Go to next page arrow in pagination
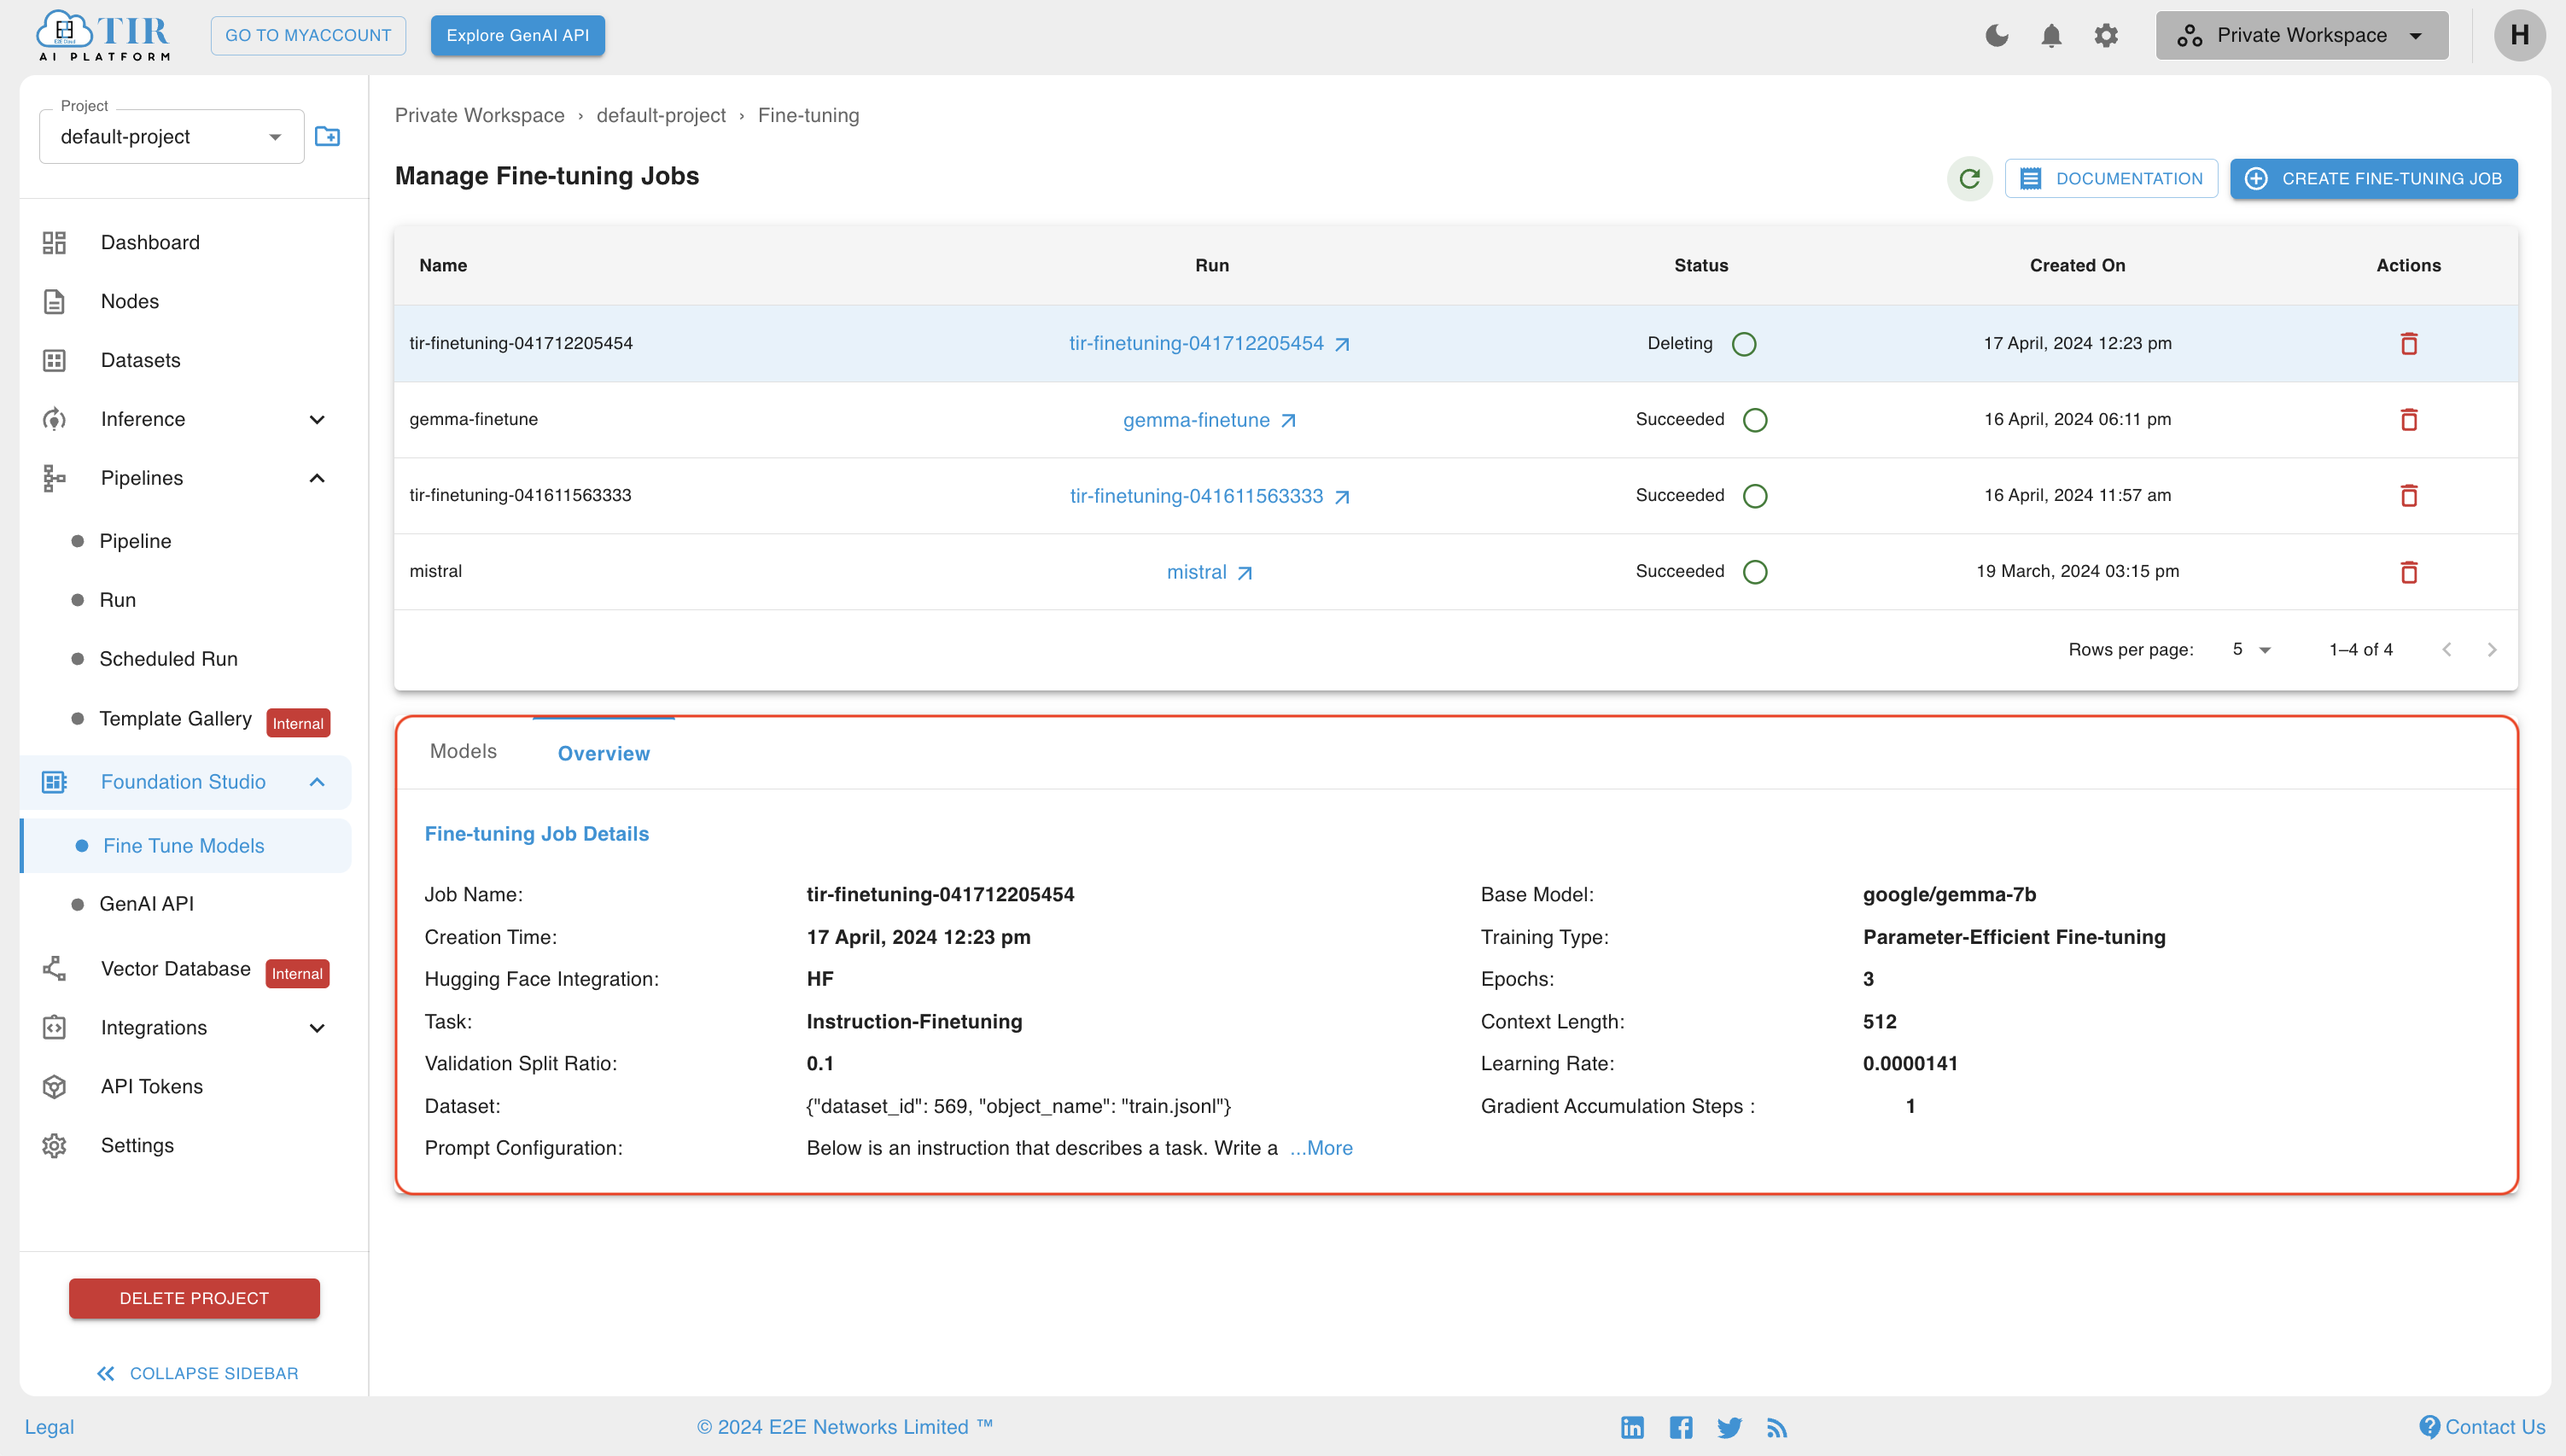 (2492, 650)
